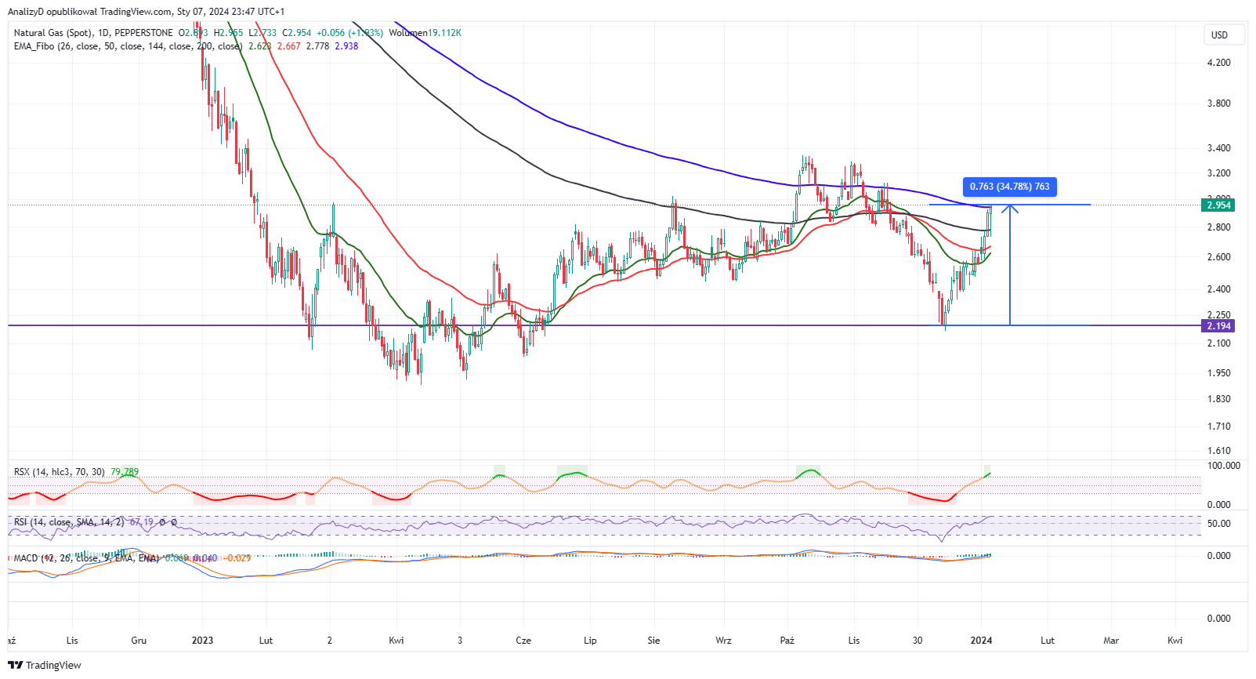
Task: Click the 1.610 price axis level
Action: 1218,451
